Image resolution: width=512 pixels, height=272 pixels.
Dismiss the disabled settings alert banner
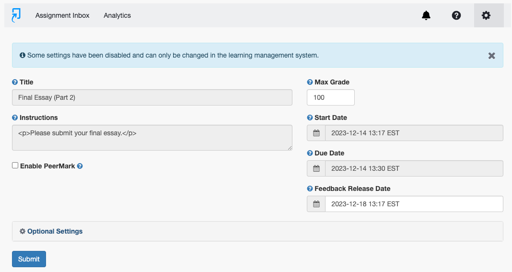(x=491, y=56)
